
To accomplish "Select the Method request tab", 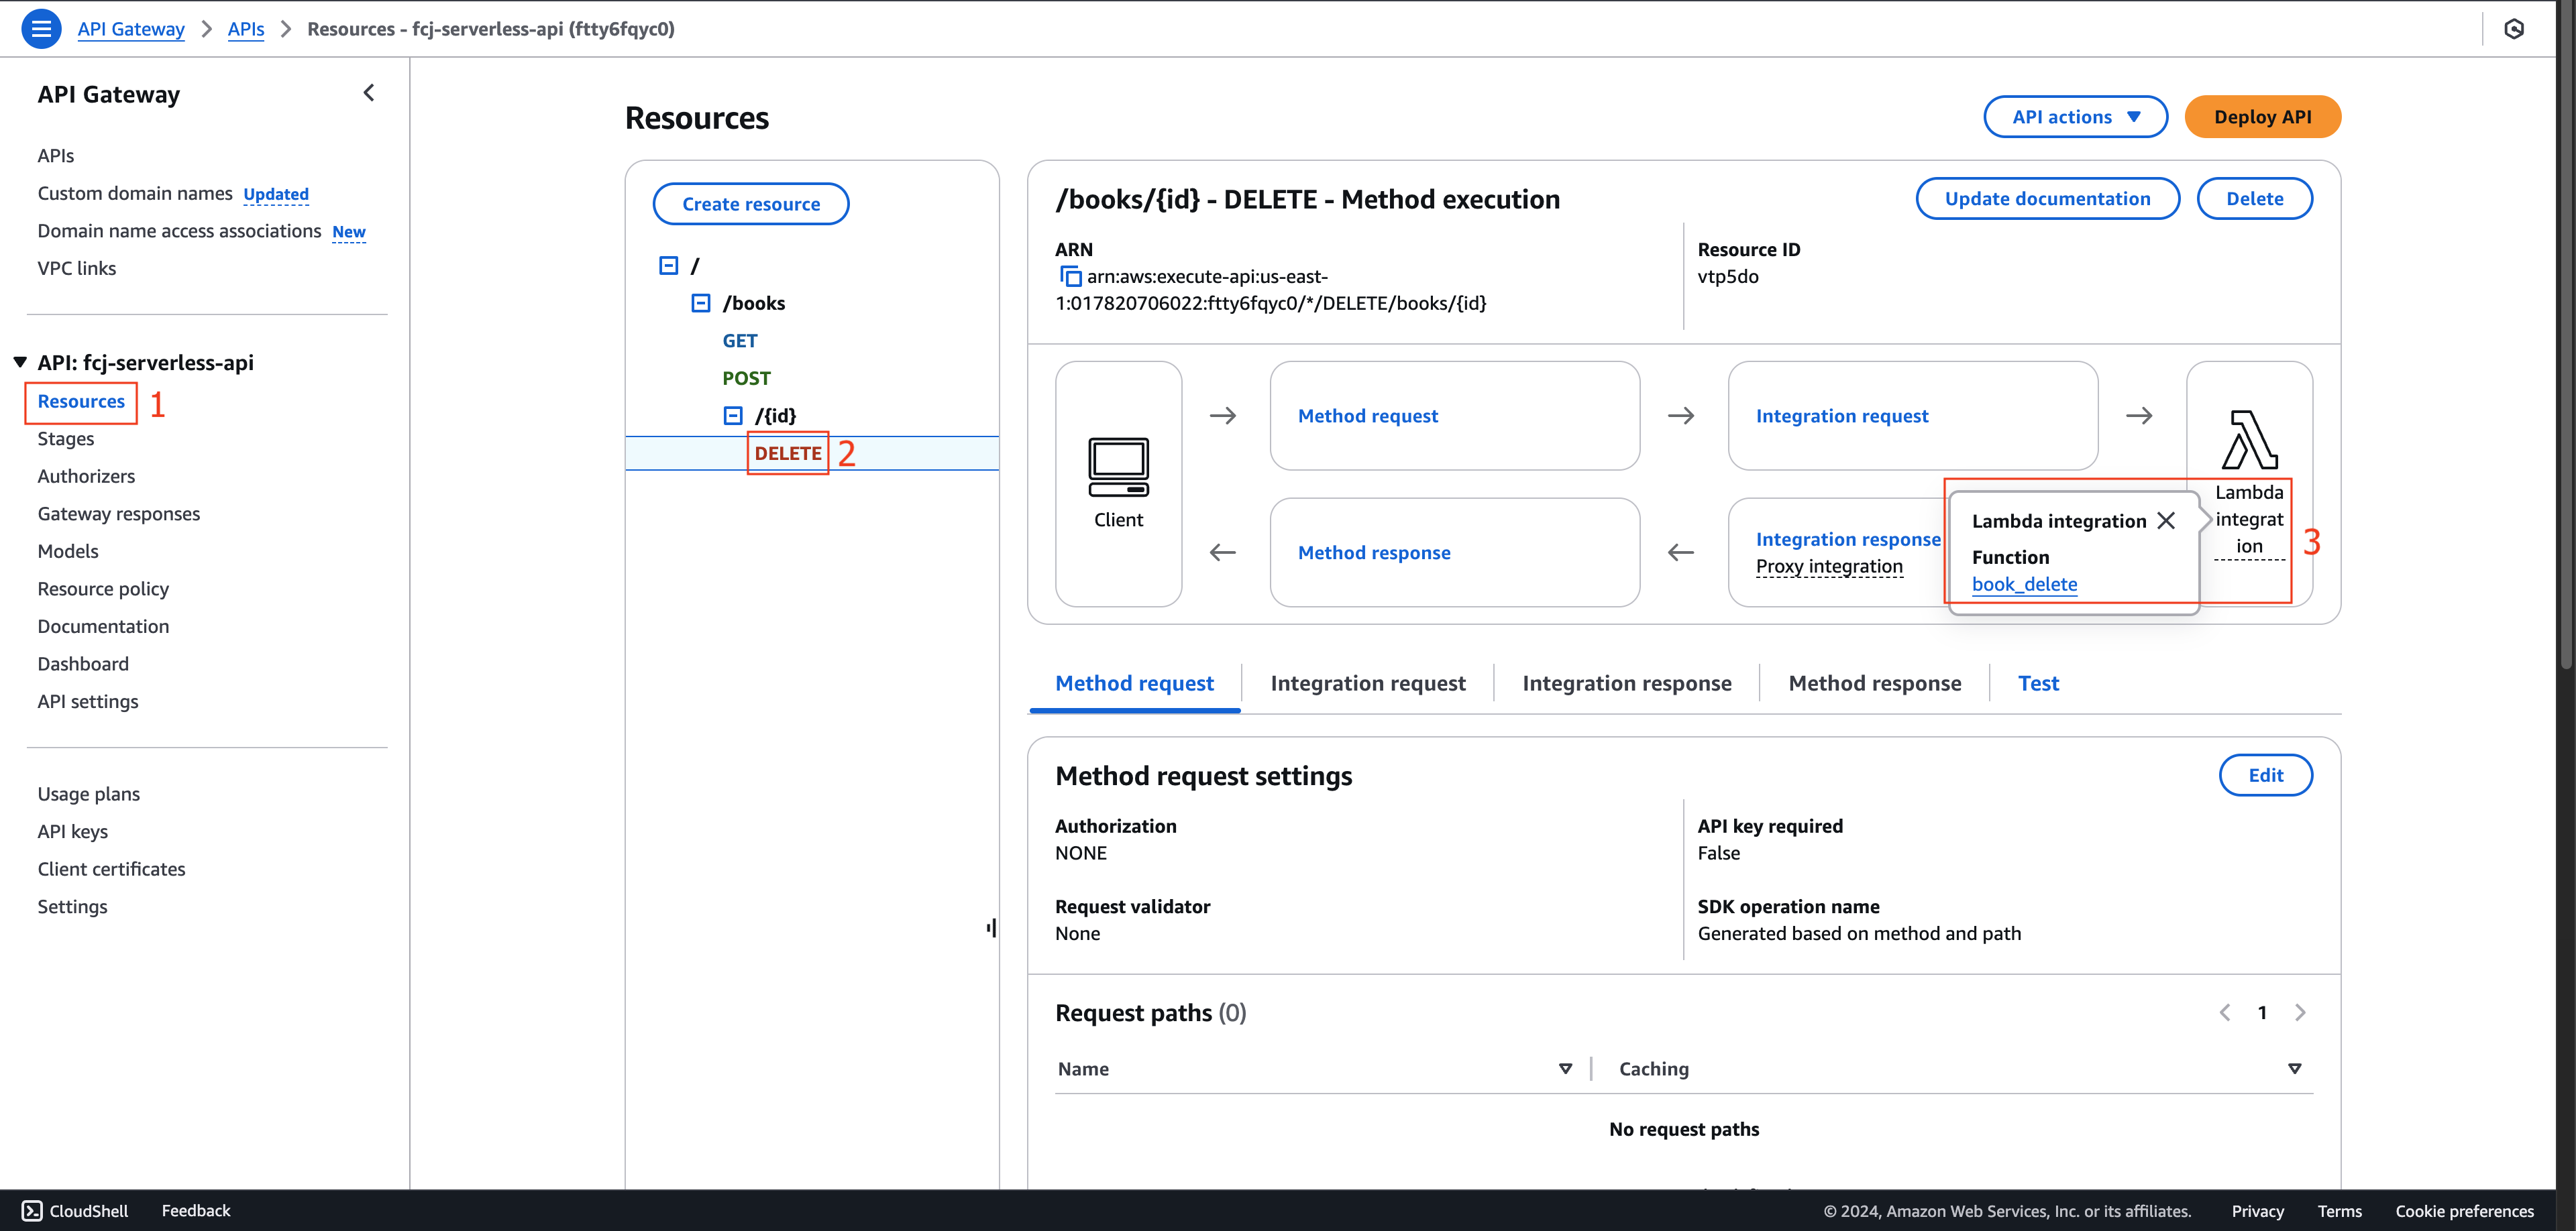I will pos(1134,683).
